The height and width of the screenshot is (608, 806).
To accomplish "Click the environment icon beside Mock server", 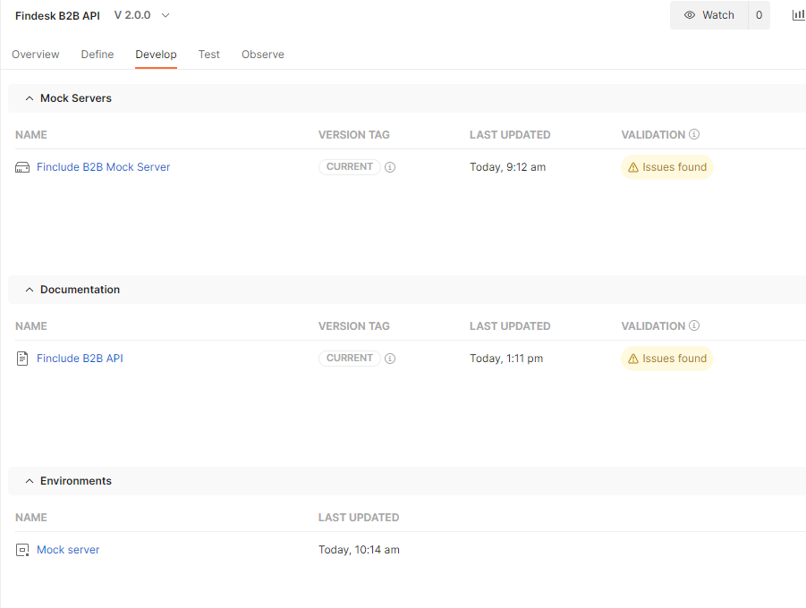I will [x=22, y=550].
